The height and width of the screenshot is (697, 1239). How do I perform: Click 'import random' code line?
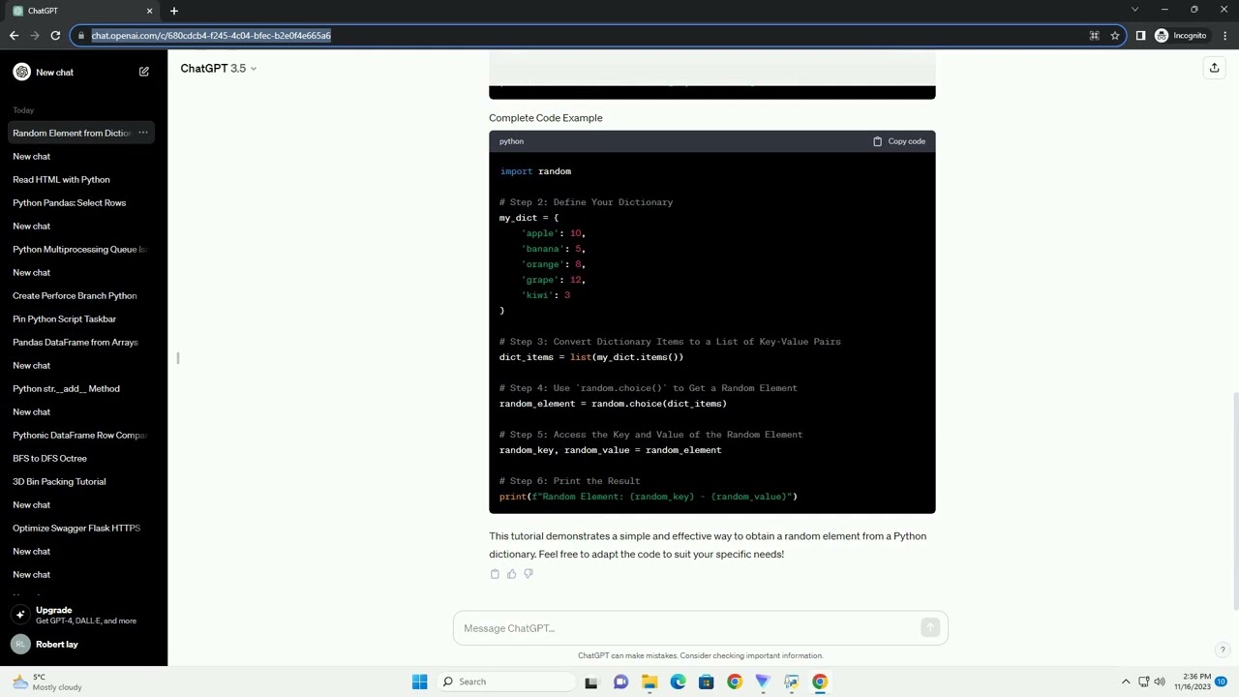pyautogui.click(x=535, y=171)
